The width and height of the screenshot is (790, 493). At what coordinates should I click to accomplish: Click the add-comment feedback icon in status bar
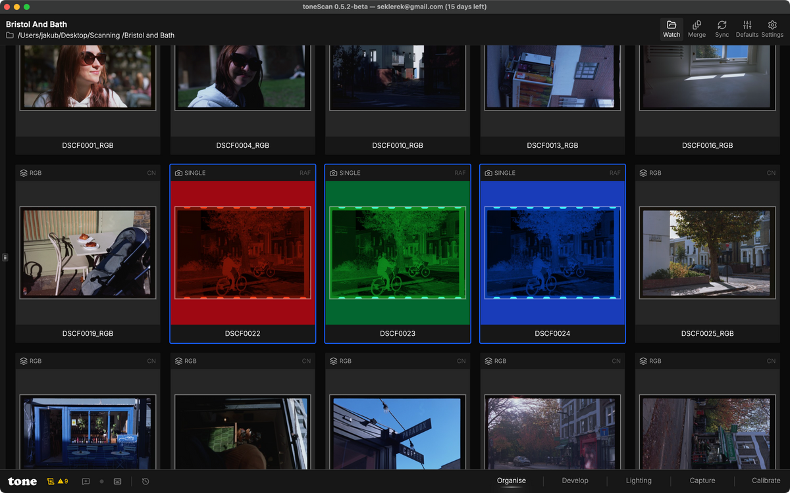[86, 481]
